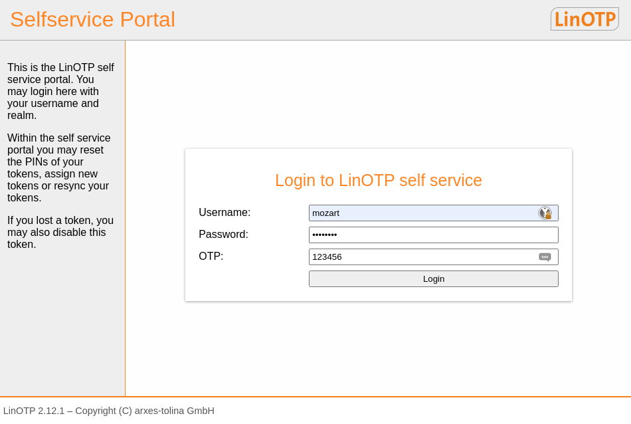
Task: Click sidebar paragraph about resetting token PINs
Action: [x=59, y=168]
